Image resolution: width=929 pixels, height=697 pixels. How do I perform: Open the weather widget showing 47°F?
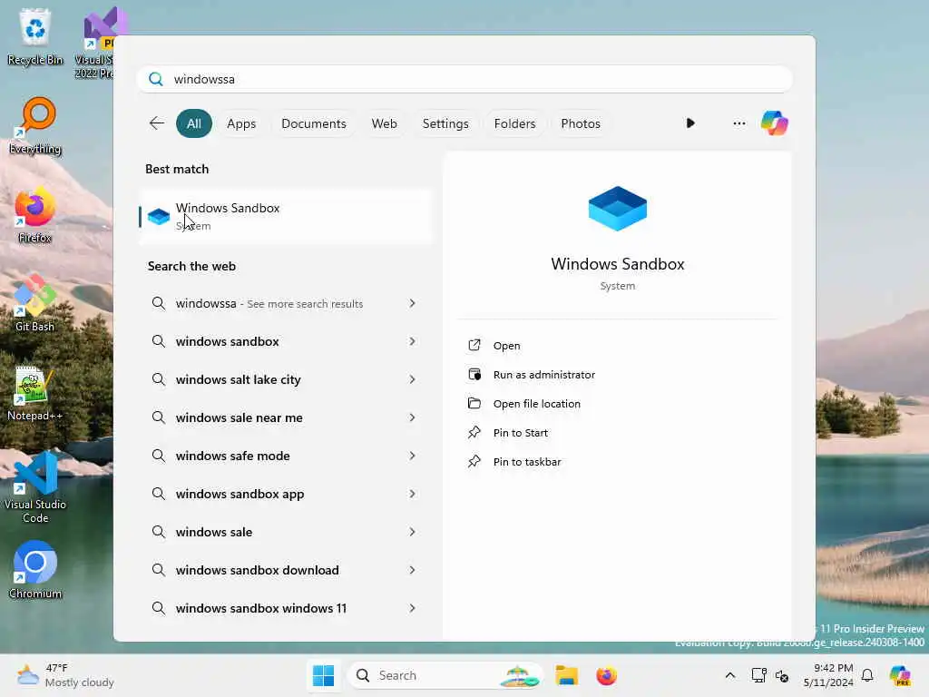point(65,675)
